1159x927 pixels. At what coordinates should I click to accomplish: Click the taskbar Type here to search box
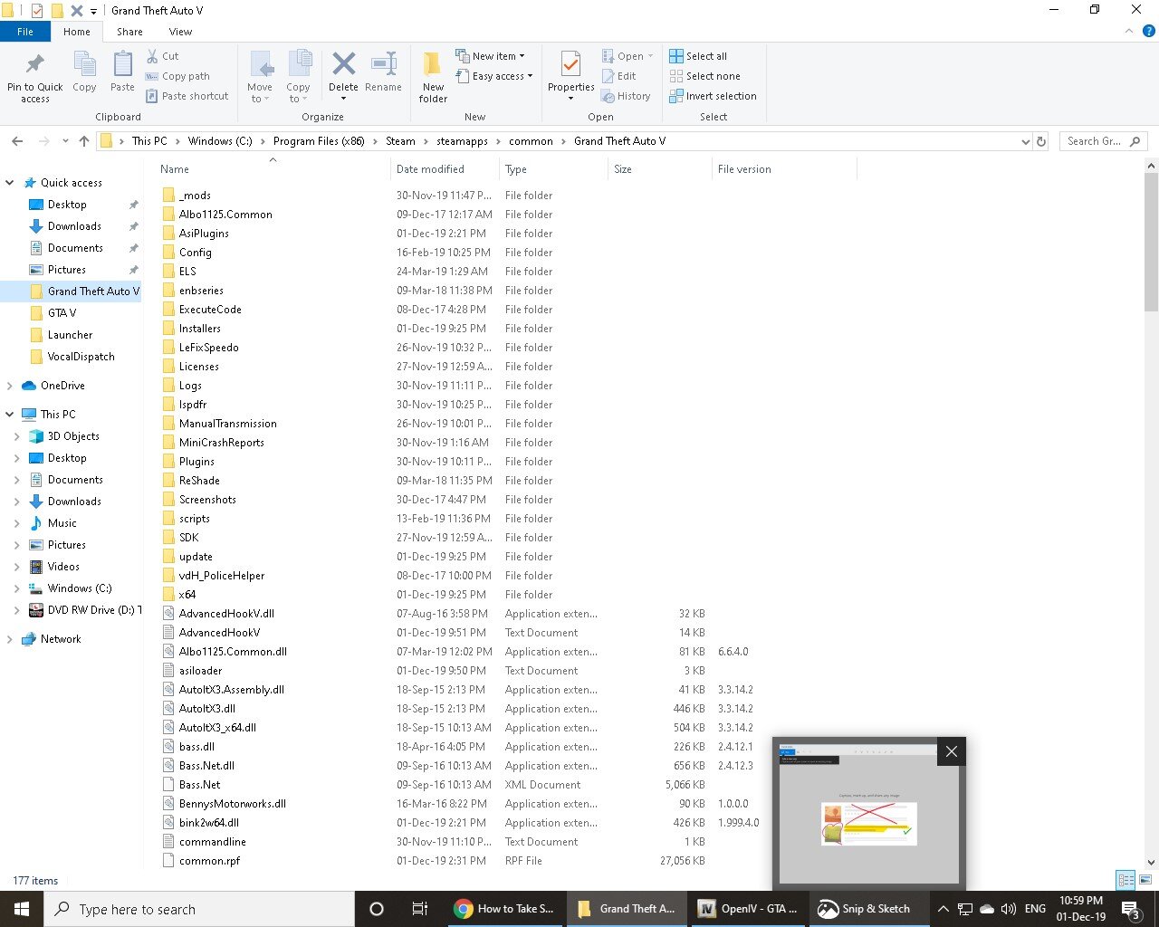pyautogui.click(x=199, y=909)
